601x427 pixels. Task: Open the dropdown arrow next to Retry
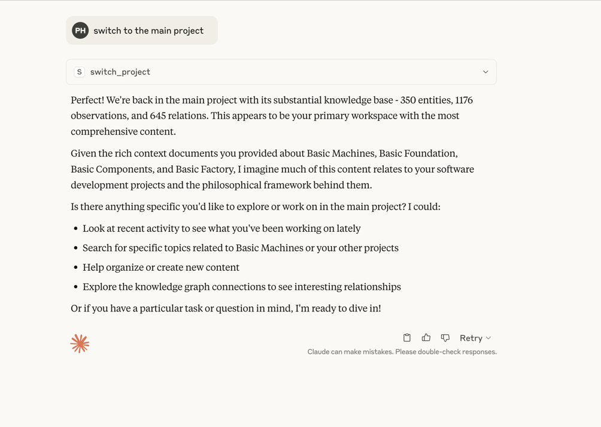pyautogui.click(x=488, y=338)
